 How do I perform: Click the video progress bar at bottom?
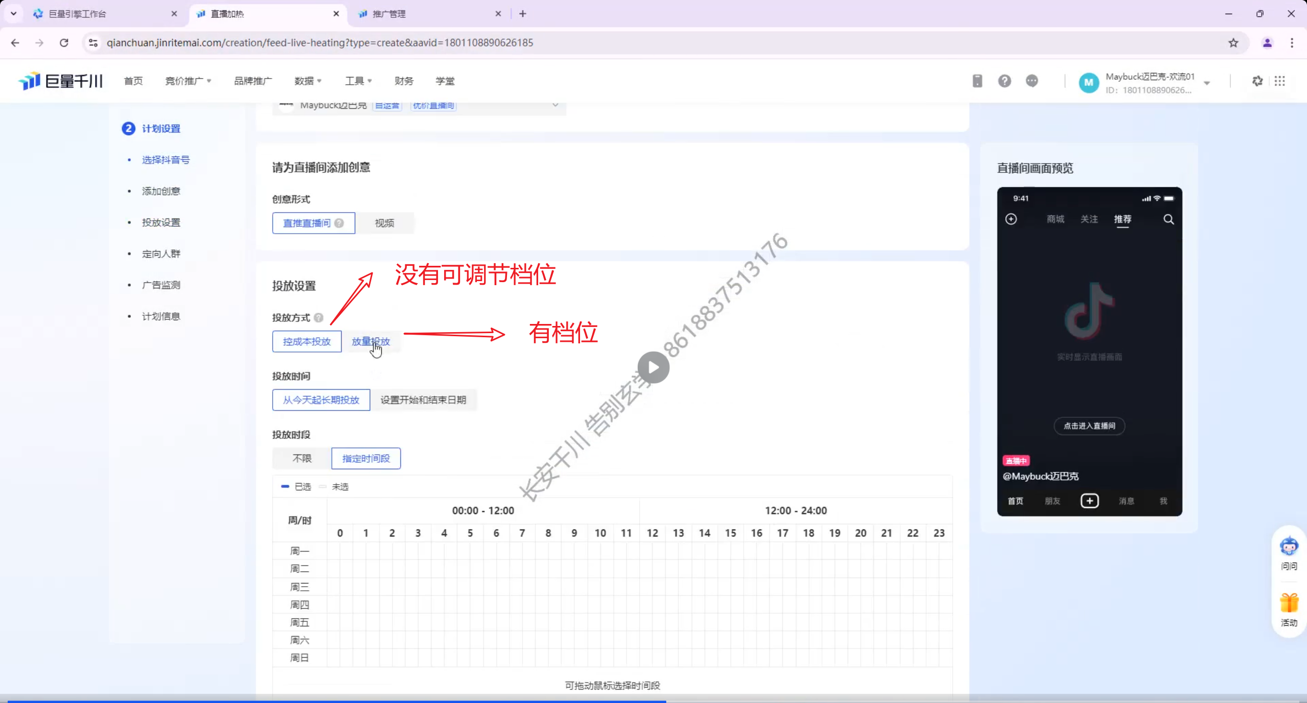point(653,701)
